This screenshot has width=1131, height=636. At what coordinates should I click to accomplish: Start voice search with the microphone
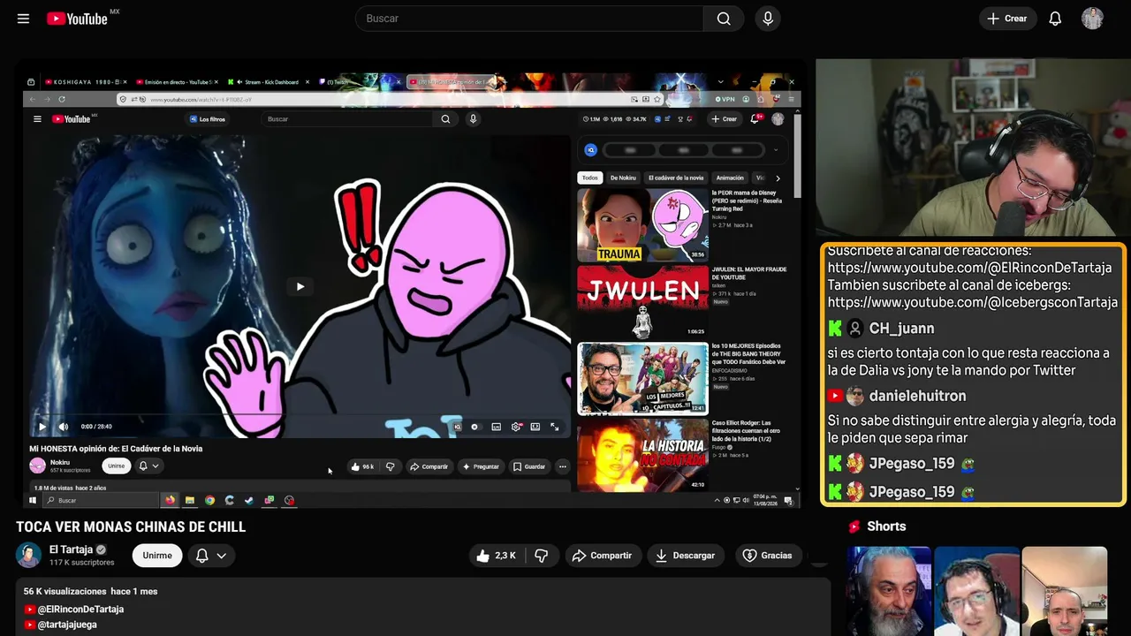pos(768,19)
